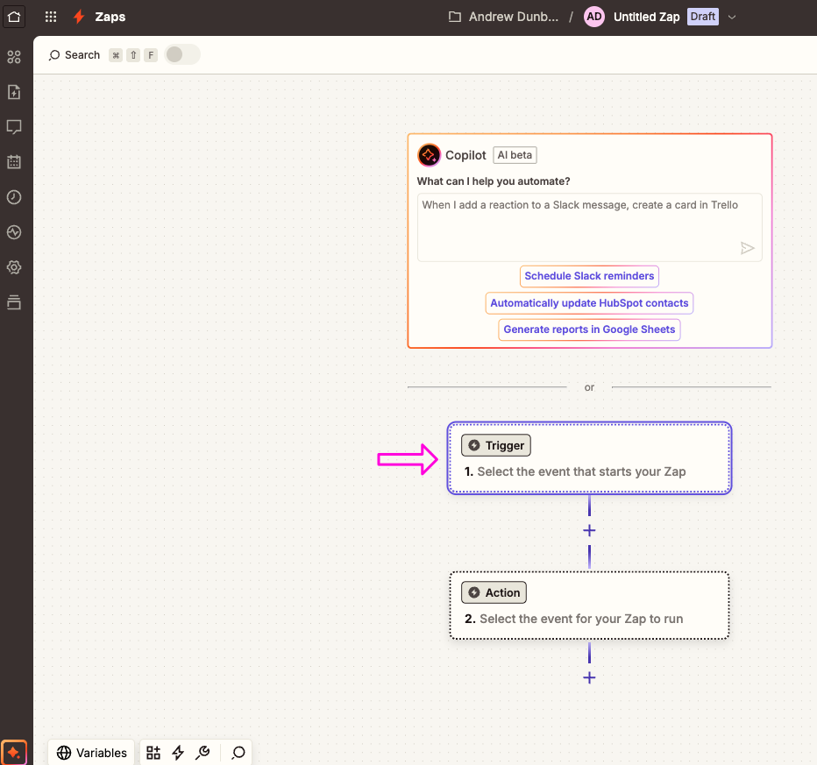Viewport: 817px width, 765px height.
Task: Choose Automatically update HubSpot contacts suggestion
Action: [x=589, y=303]
